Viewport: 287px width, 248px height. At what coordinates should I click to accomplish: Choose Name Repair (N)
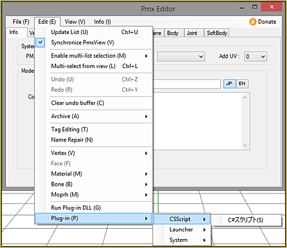(x=94, y=140)
